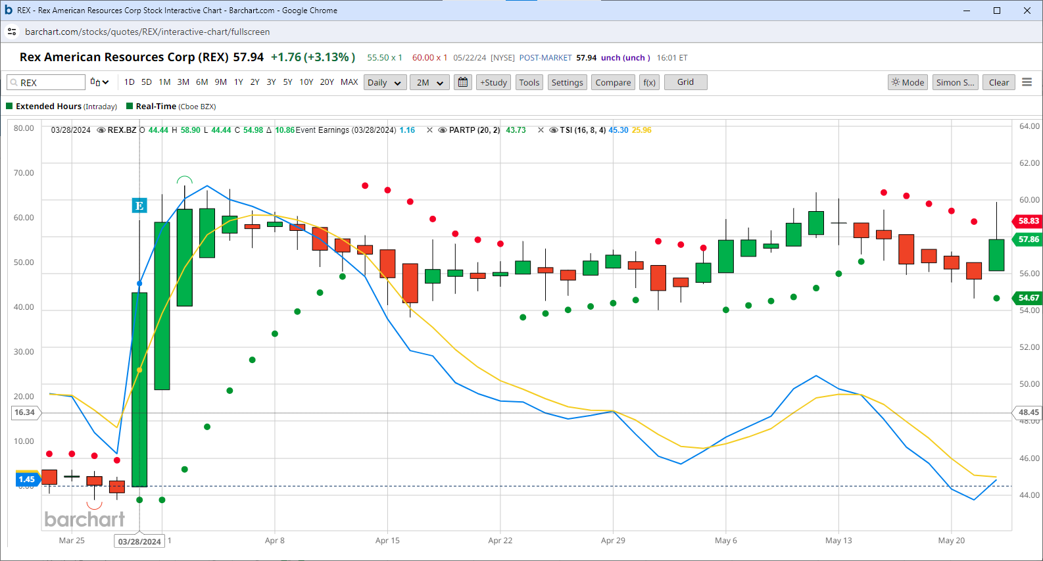Image resolution: width=1043 pixels, height=561 pixels.
Task: Select the 5D time range
Action: point(147,82)
